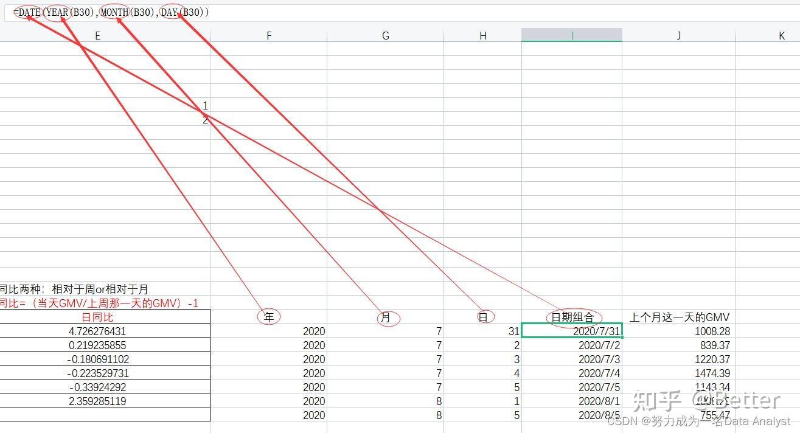Click the month 8 cell in the 2020/8/1 row

(x=385, y=401)
